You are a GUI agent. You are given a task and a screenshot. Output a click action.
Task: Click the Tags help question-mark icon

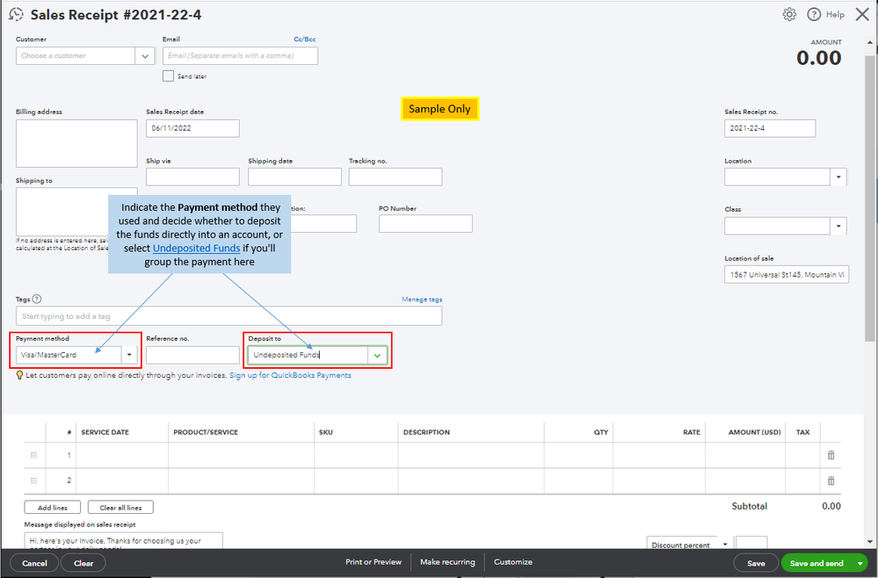point(37,299)
